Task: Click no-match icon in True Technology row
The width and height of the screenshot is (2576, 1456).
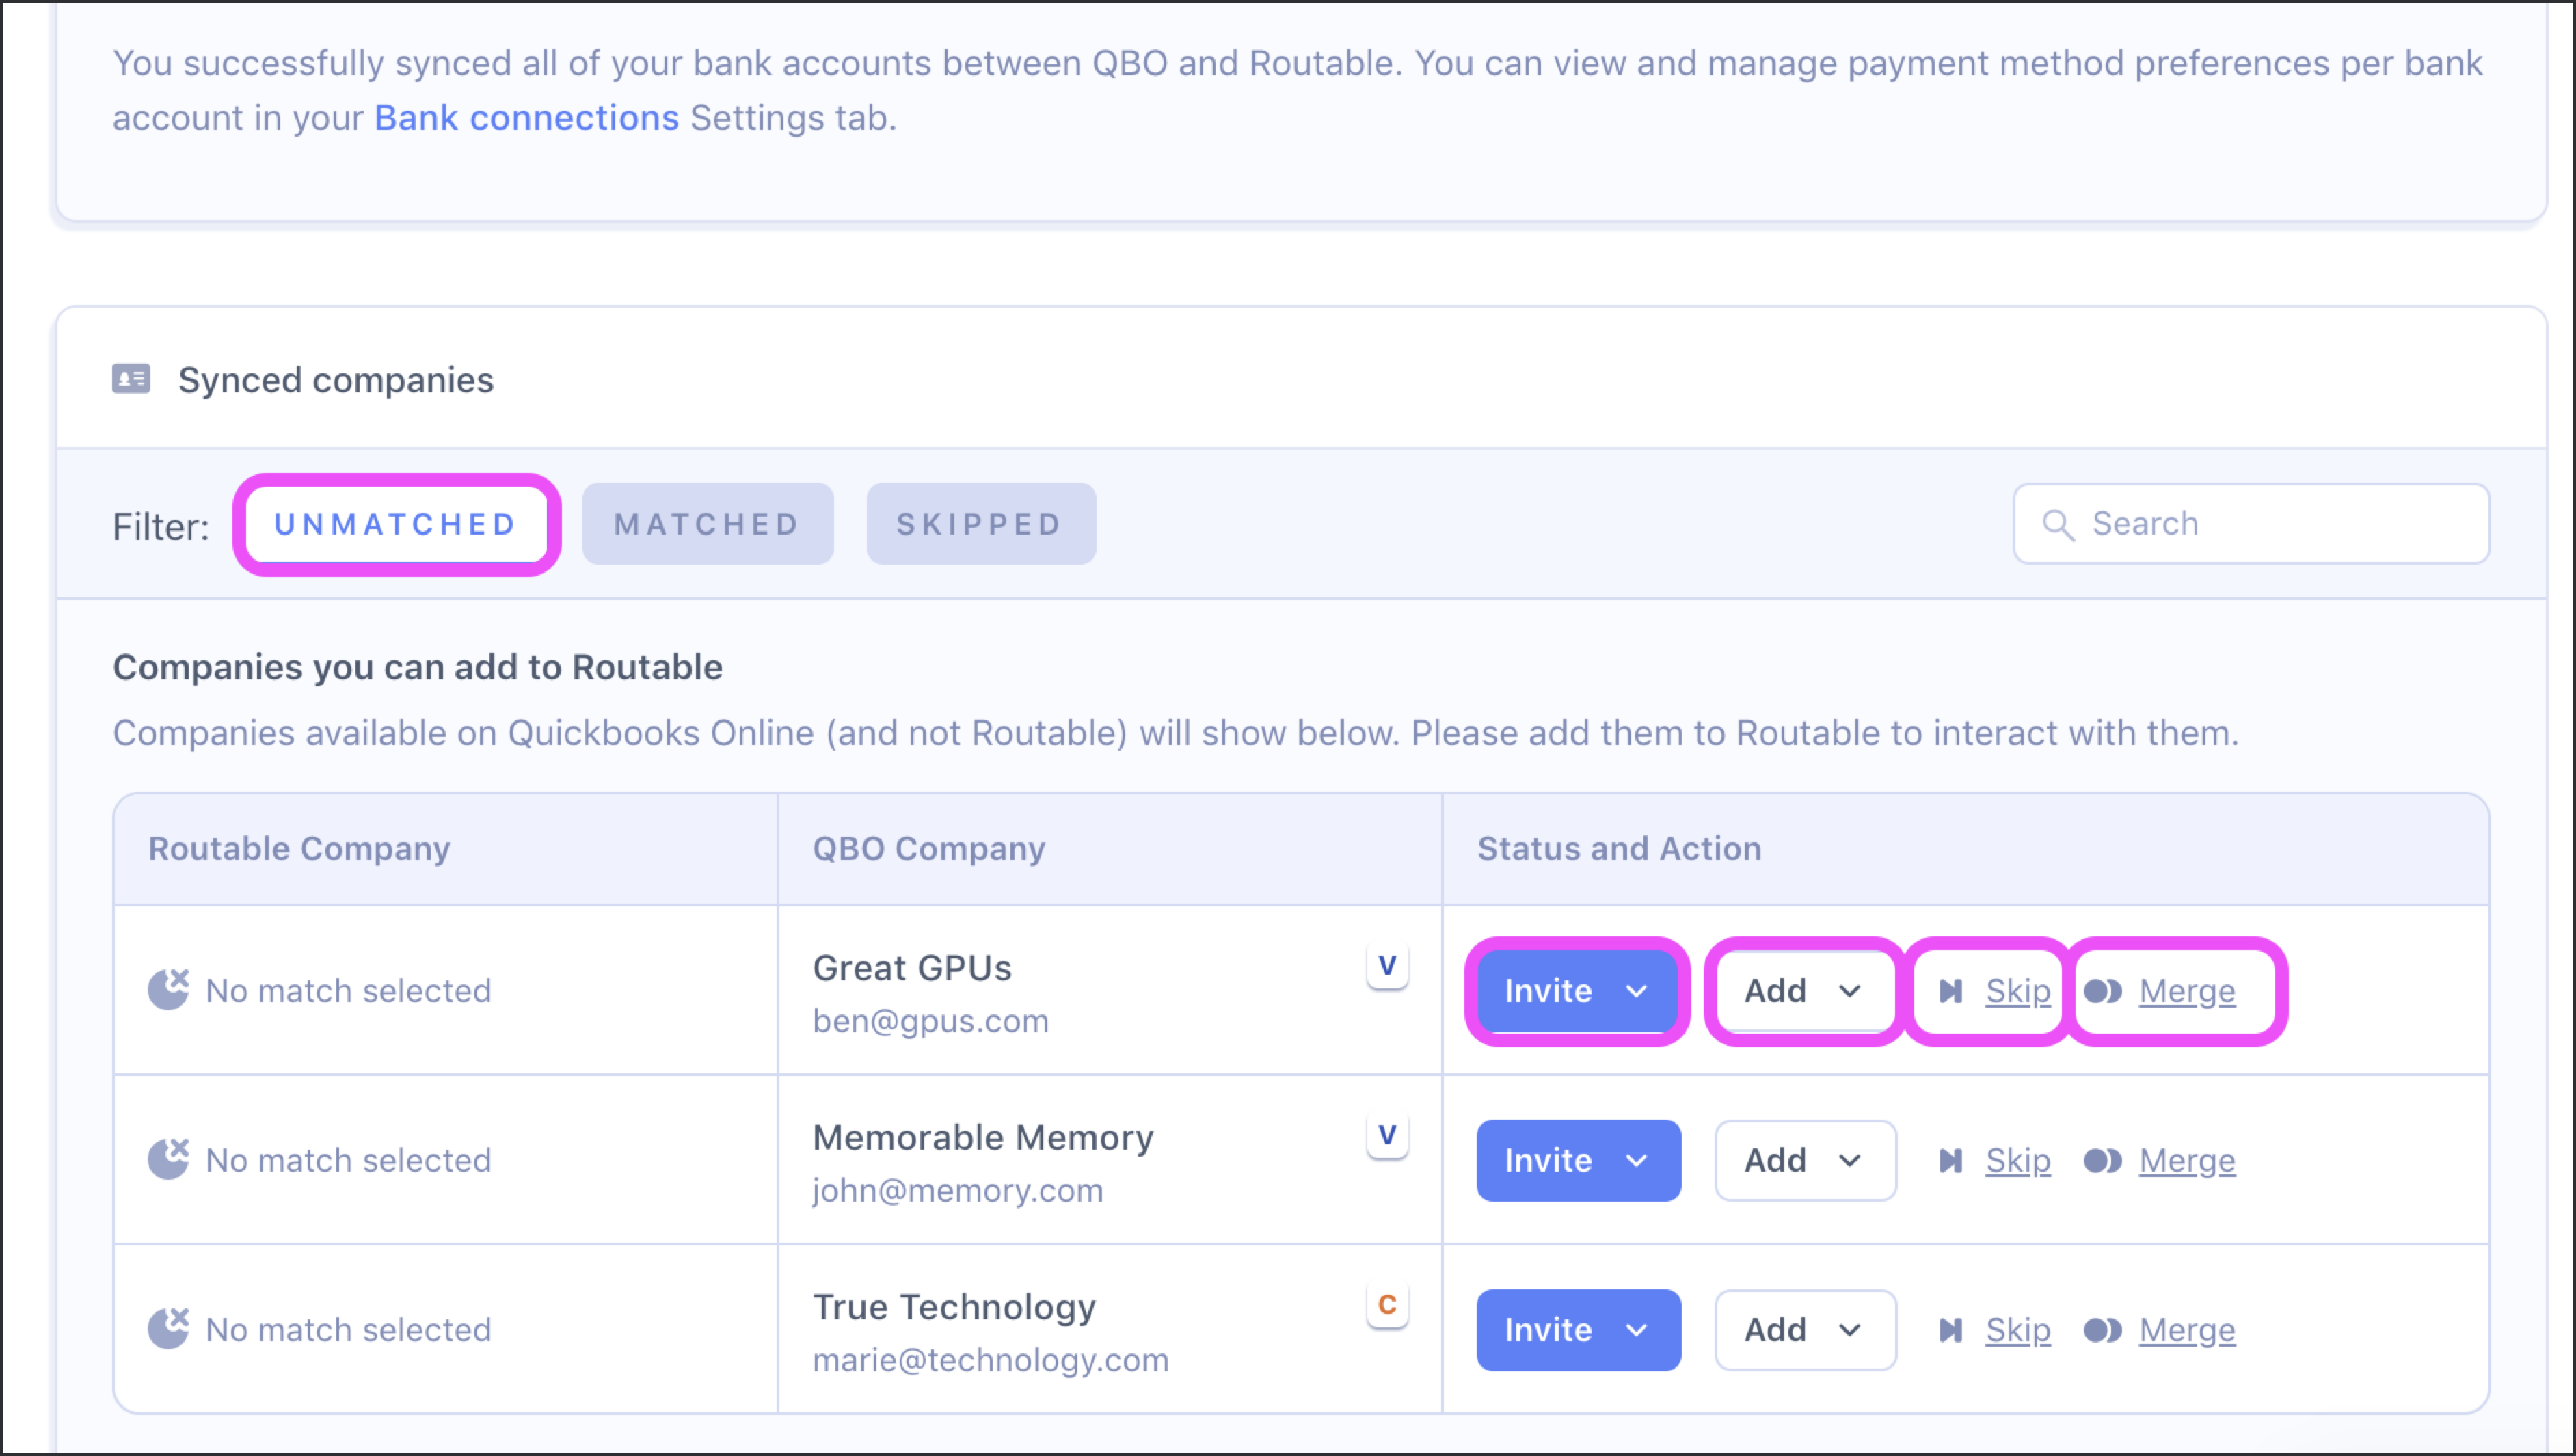Action: [x=169, y=1329]
